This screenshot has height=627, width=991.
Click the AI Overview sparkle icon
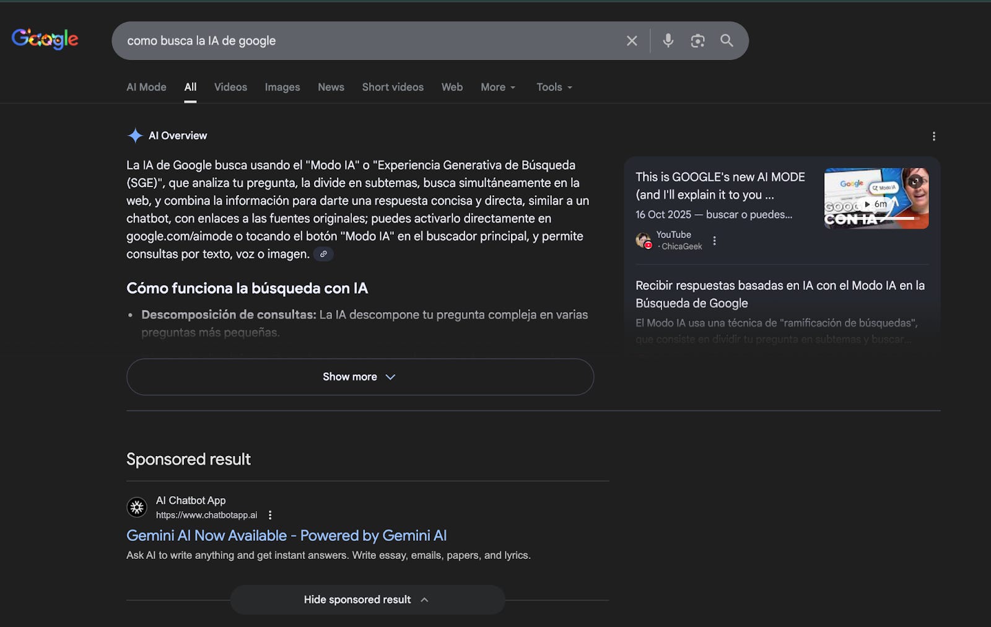pyautogui.click(x=135, y=136)
